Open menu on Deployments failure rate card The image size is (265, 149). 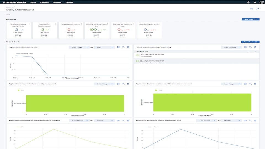point(134,24)
